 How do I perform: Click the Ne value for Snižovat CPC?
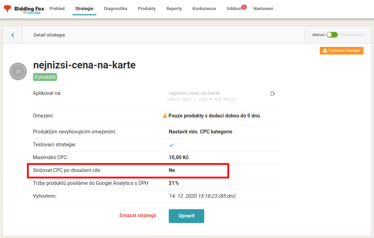[172, 170]
